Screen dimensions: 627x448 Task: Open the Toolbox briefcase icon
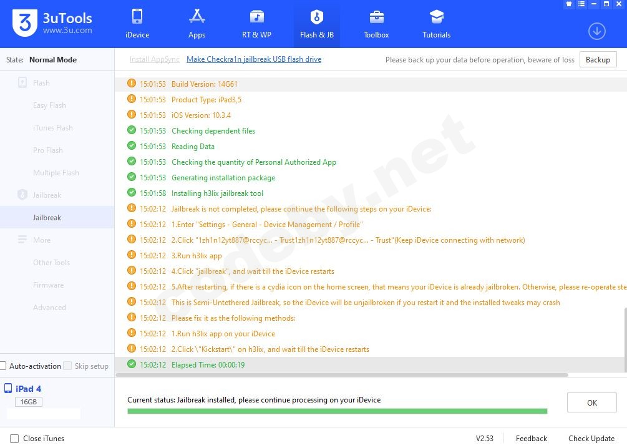pyautogui.click(x=376, y=17)
